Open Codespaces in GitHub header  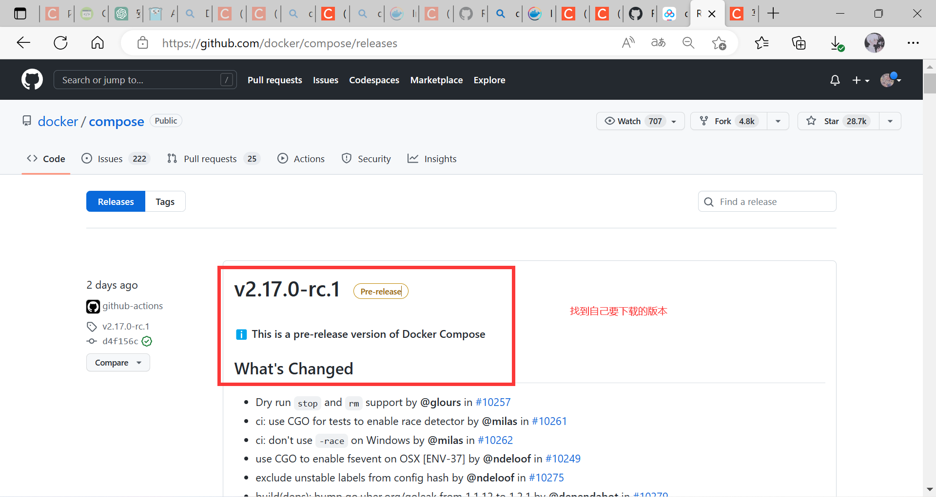point(374,80)
